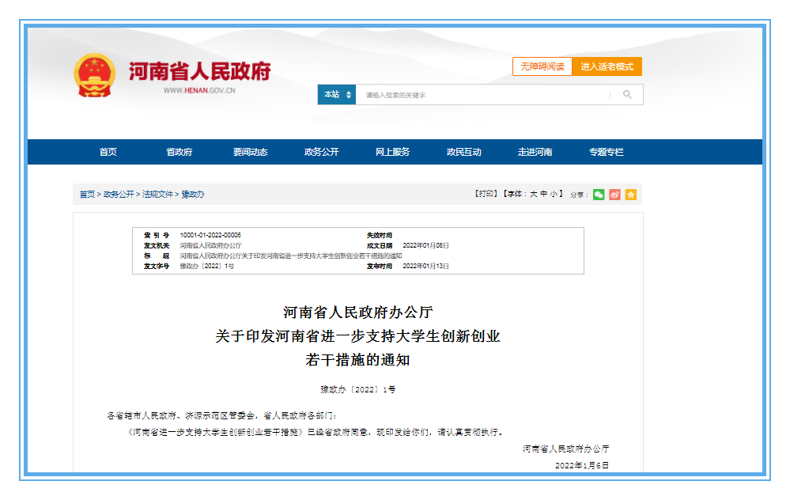
Task: Go to 政务公开 in navigation bar
Action: 321,152
